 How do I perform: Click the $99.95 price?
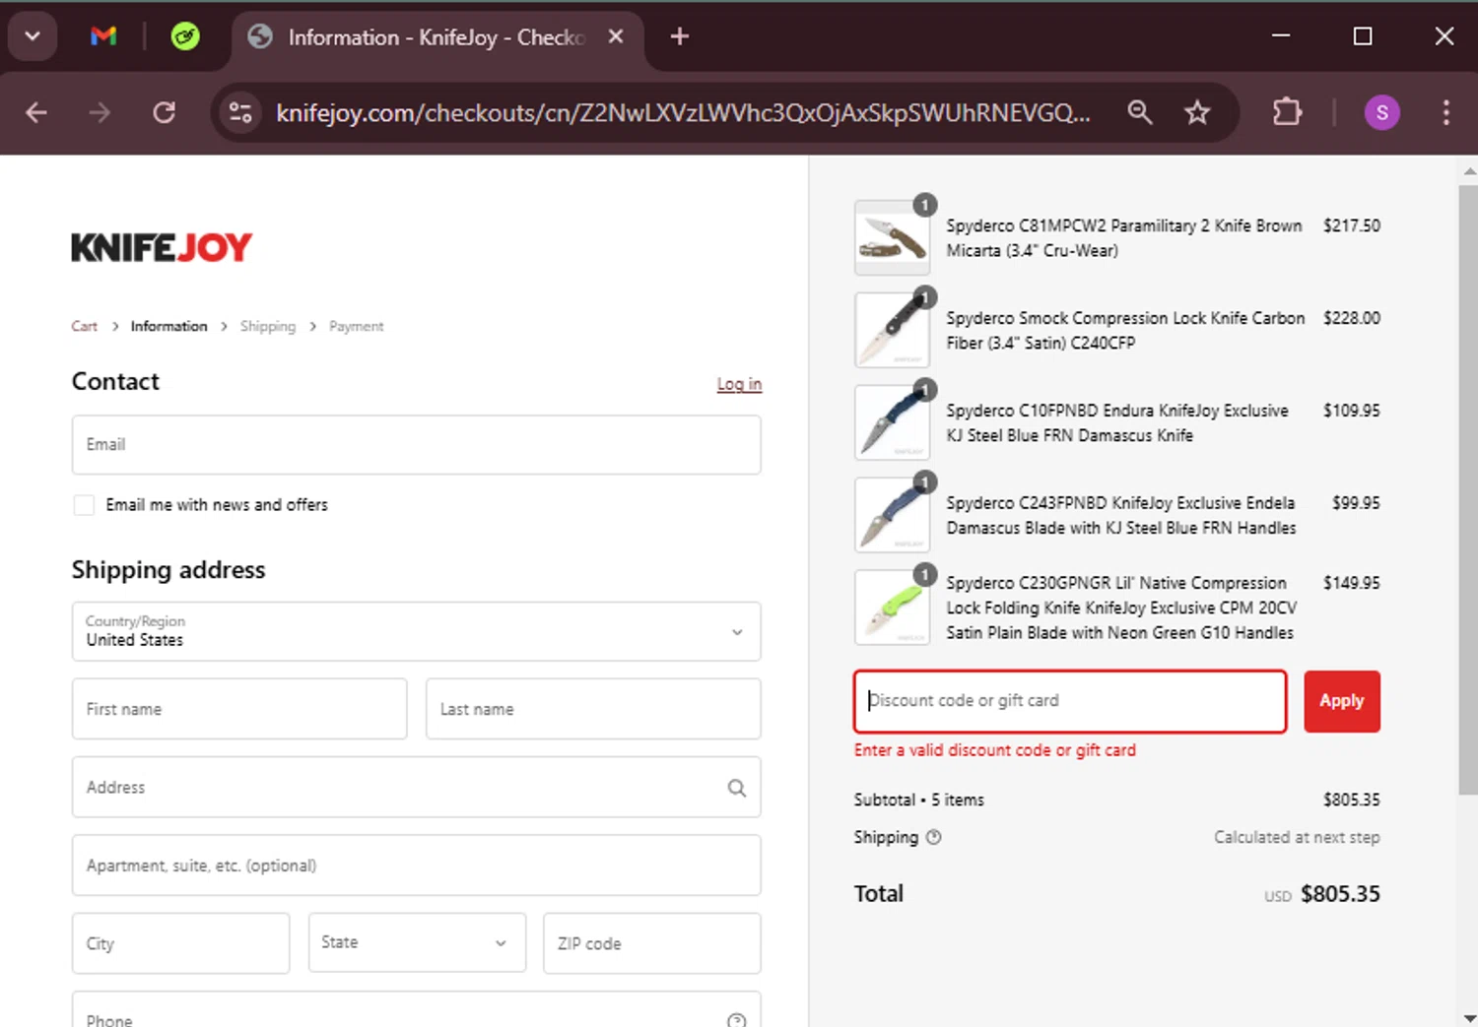point(1356,503)
